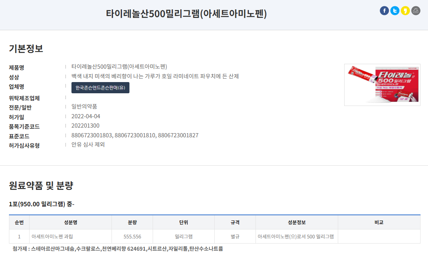Click the gray print icon
Screen dimensions: 428x263
click(416, 10)
